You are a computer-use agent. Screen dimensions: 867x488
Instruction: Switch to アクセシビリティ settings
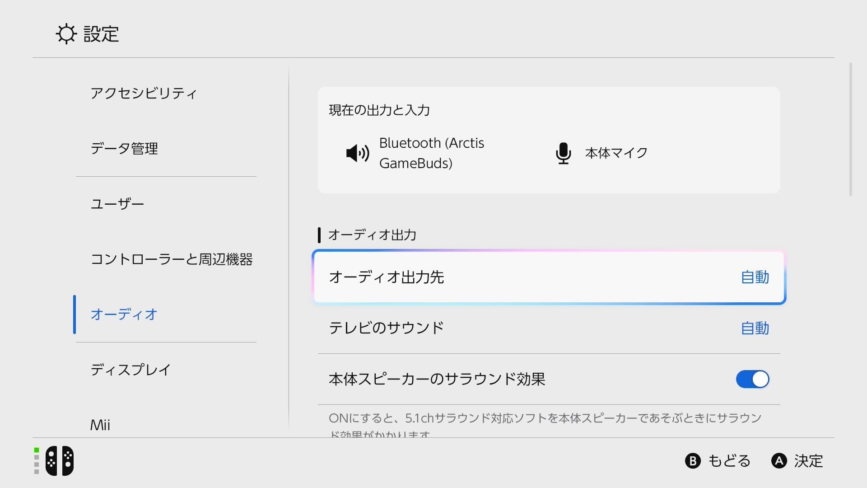point(144,94)
